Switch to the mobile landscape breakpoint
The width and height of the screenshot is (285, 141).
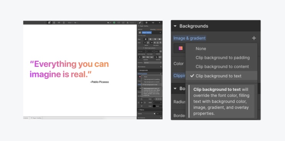pyautogui.click(x=59, y=23)
